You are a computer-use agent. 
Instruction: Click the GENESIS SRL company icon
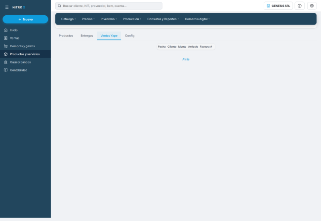click(x=268, y=6)
